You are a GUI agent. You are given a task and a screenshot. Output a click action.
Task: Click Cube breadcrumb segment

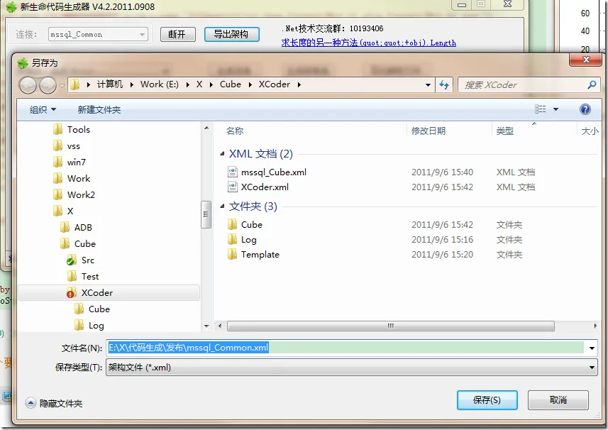(x=231, y=84)
